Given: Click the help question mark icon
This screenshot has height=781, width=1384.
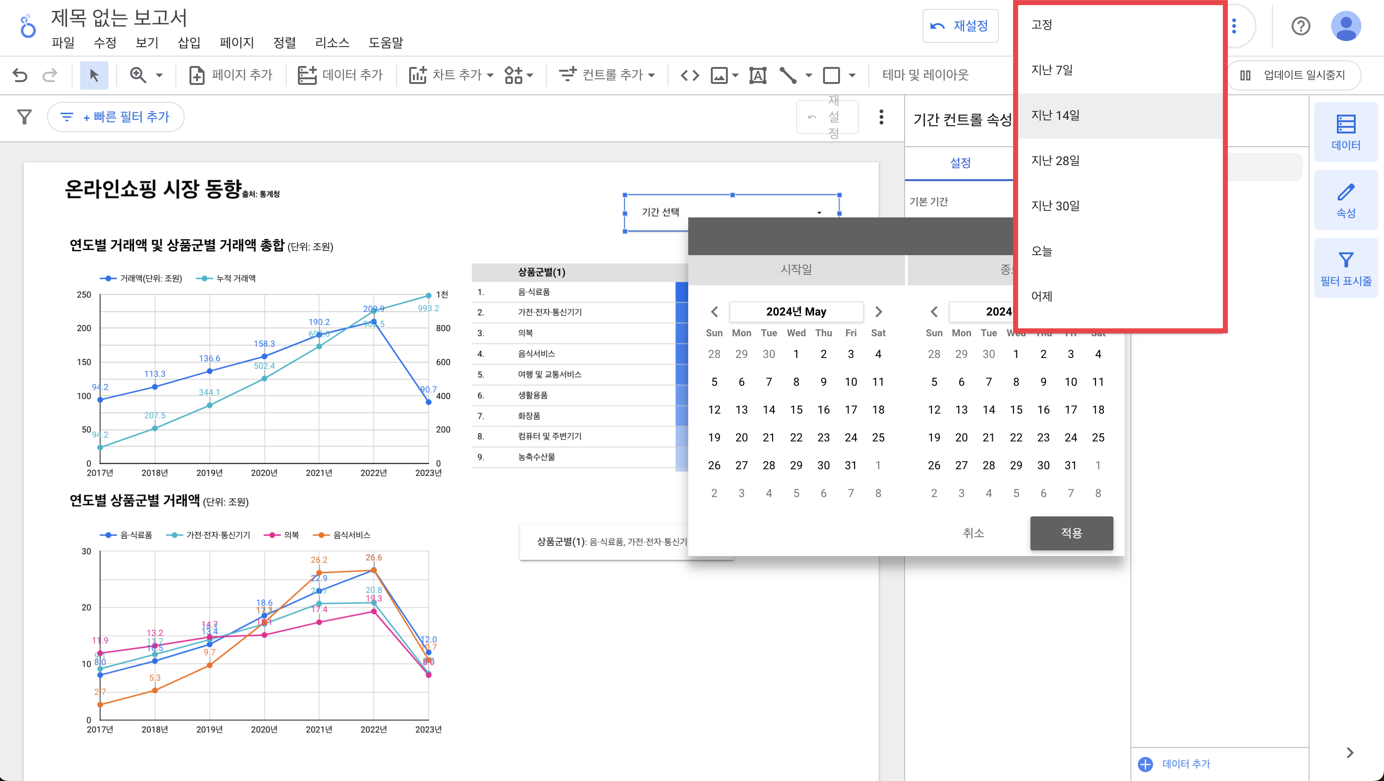Looking at the screenshot, I should (1300, 26).
